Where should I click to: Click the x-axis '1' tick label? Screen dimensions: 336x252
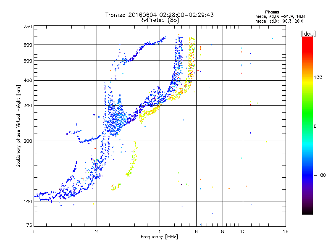[x=34, y=231]
